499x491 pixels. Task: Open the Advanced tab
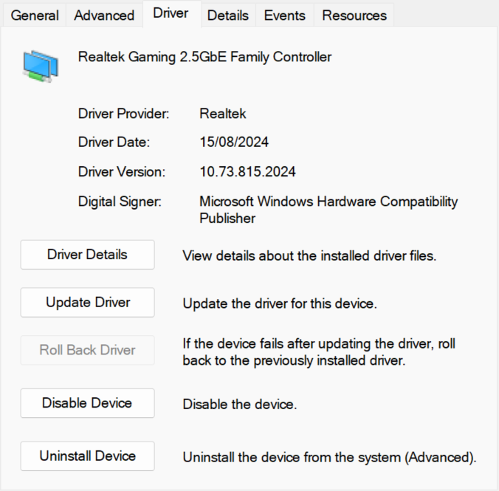point(104,16)
